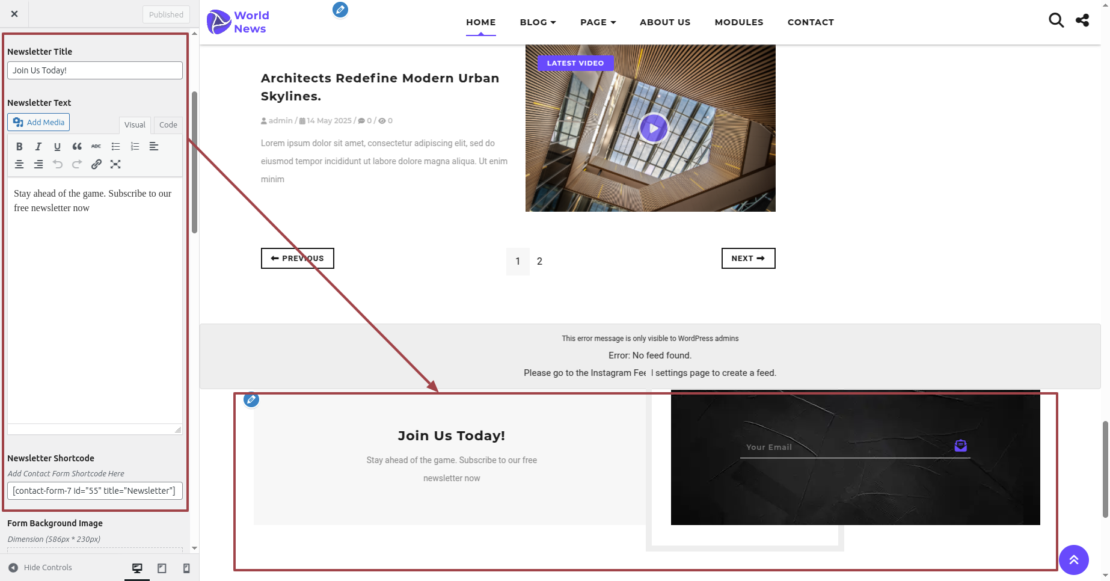Click the customizer scrollbar down arrow
Screen dimensions: 1110x581
194,548
